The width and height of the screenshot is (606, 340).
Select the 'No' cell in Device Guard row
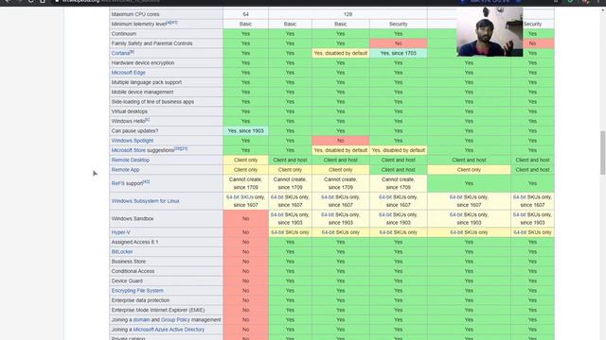pos(246,281)
